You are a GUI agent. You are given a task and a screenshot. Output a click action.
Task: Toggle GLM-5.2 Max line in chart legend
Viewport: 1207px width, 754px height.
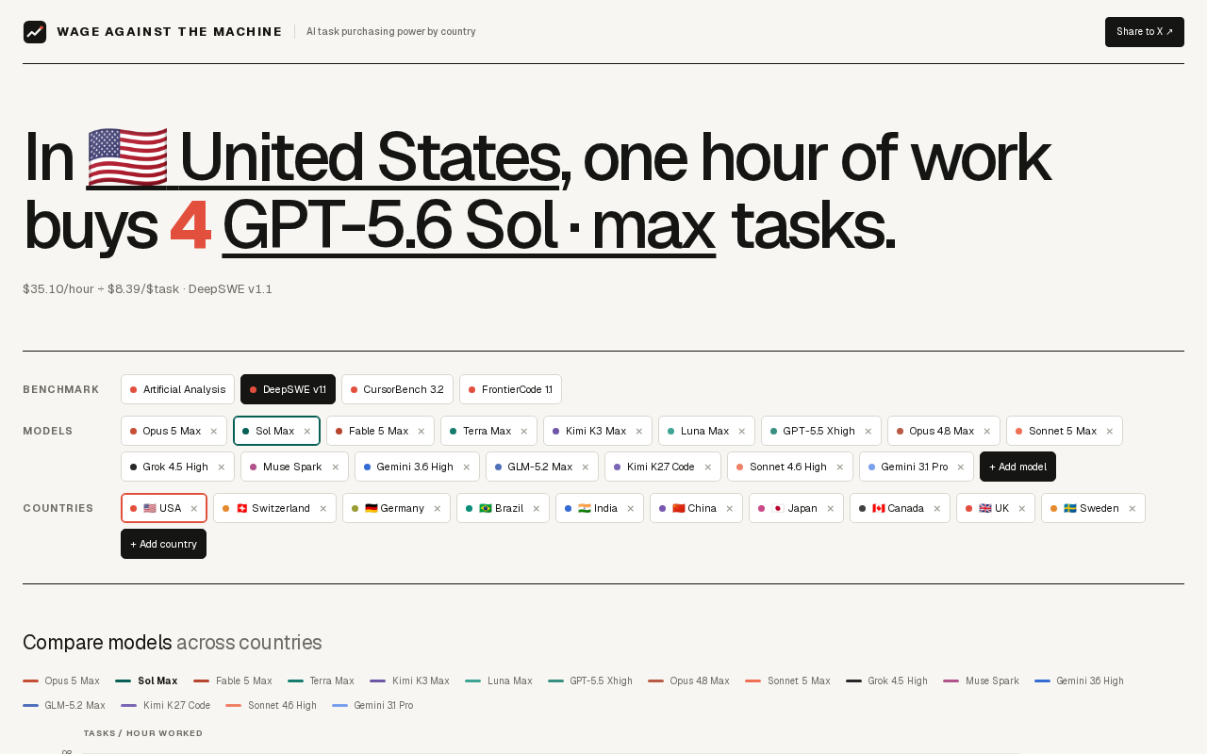[64, 705]
